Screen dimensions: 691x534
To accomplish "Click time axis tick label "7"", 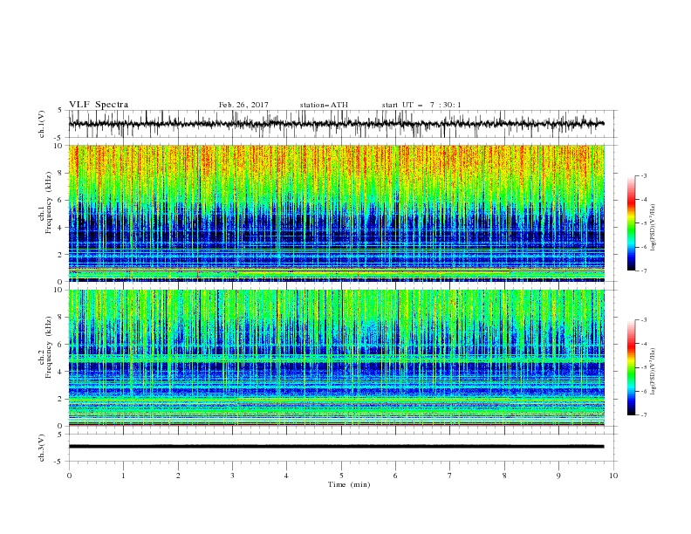I will [450, 476].
